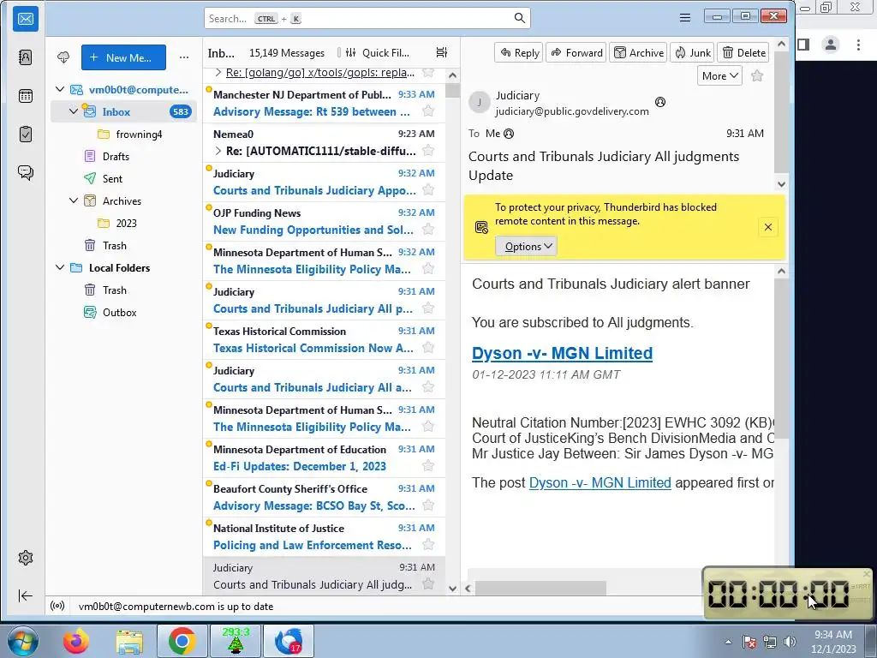Click the search magnifier icon
The image size is (877, 658).
click(520, 19)
